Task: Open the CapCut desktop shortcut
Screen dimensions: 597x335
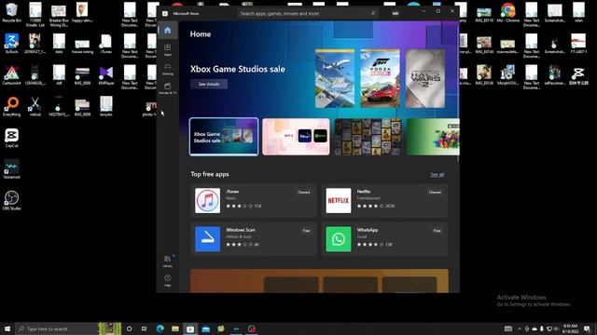Action: (x=11, y=138)
